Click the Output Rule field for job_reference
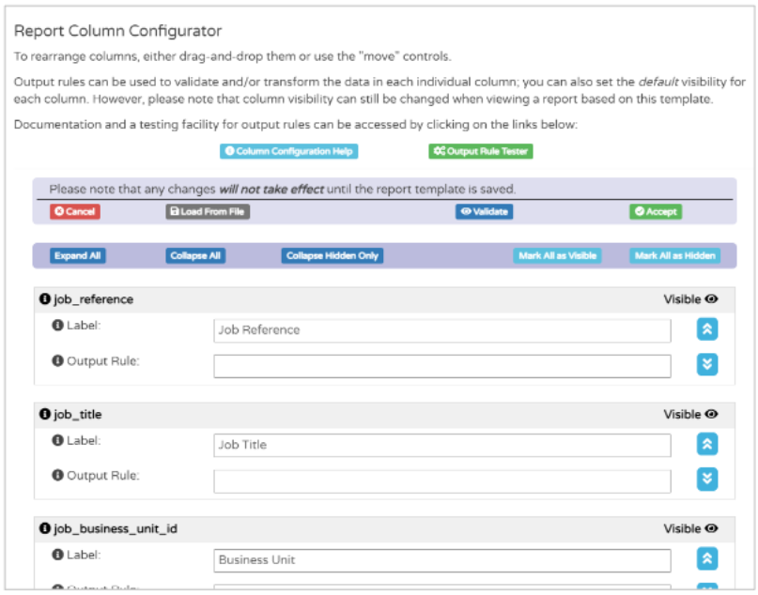The width and height of the screenshot is (758, 595). pyautogui.click(x=441, y=366)
